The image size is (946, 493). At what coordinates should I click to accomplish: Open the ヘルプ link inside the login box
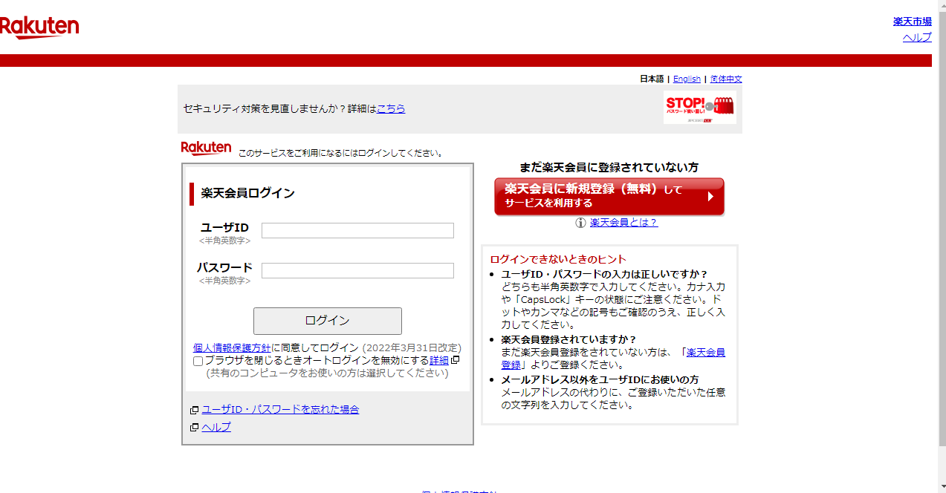(x=216, y=427)
